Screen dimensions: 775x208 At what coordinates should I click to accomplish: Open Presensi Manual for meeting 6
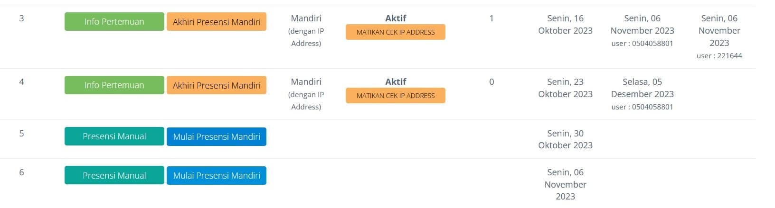point(114,175)
